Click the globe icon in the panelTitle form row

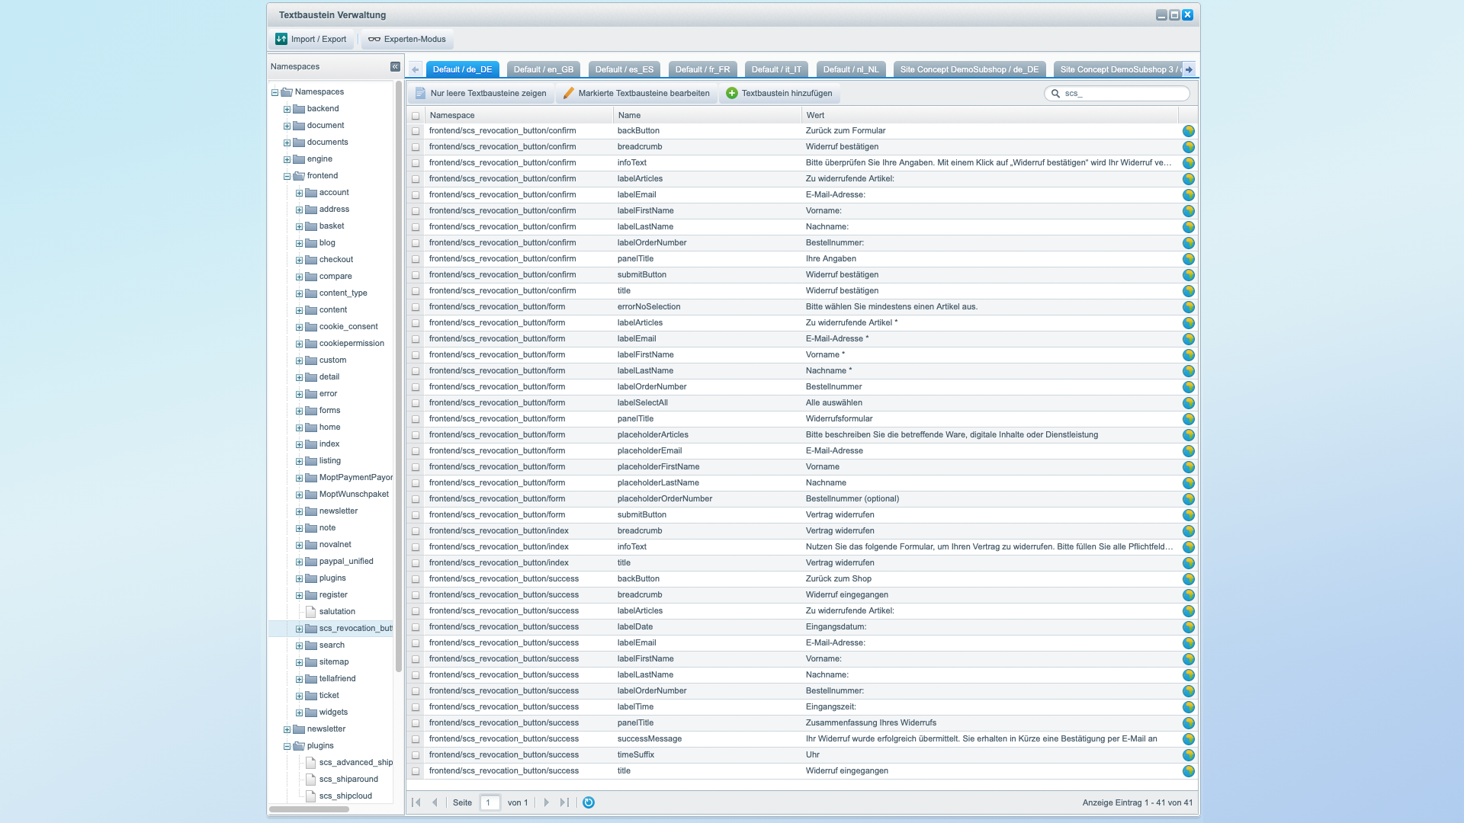pos(1188,419)
